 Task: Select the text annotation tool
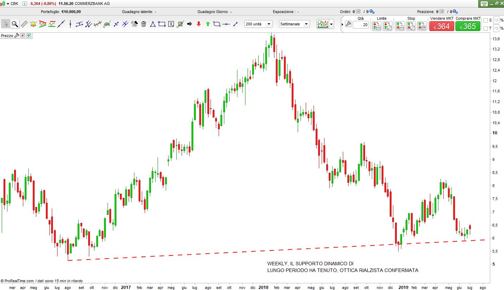(x=171, y=24)
